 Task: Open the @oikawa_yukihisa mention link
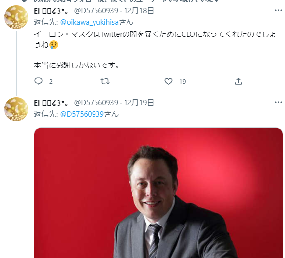tap(89, 22)
